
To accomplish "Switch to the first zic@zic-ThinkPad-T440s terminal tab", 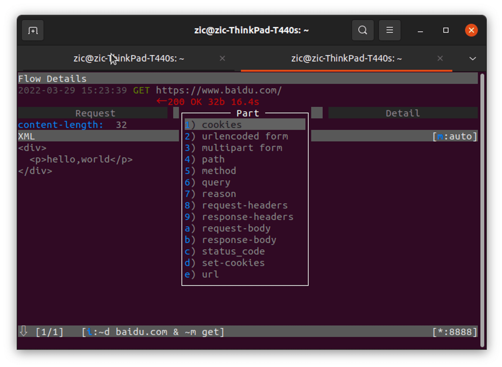I will (x=129, y=58).
